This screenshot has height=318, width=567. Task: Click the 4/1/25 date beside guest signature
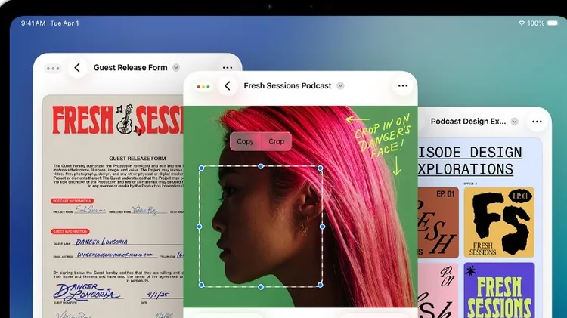(157, 295)
